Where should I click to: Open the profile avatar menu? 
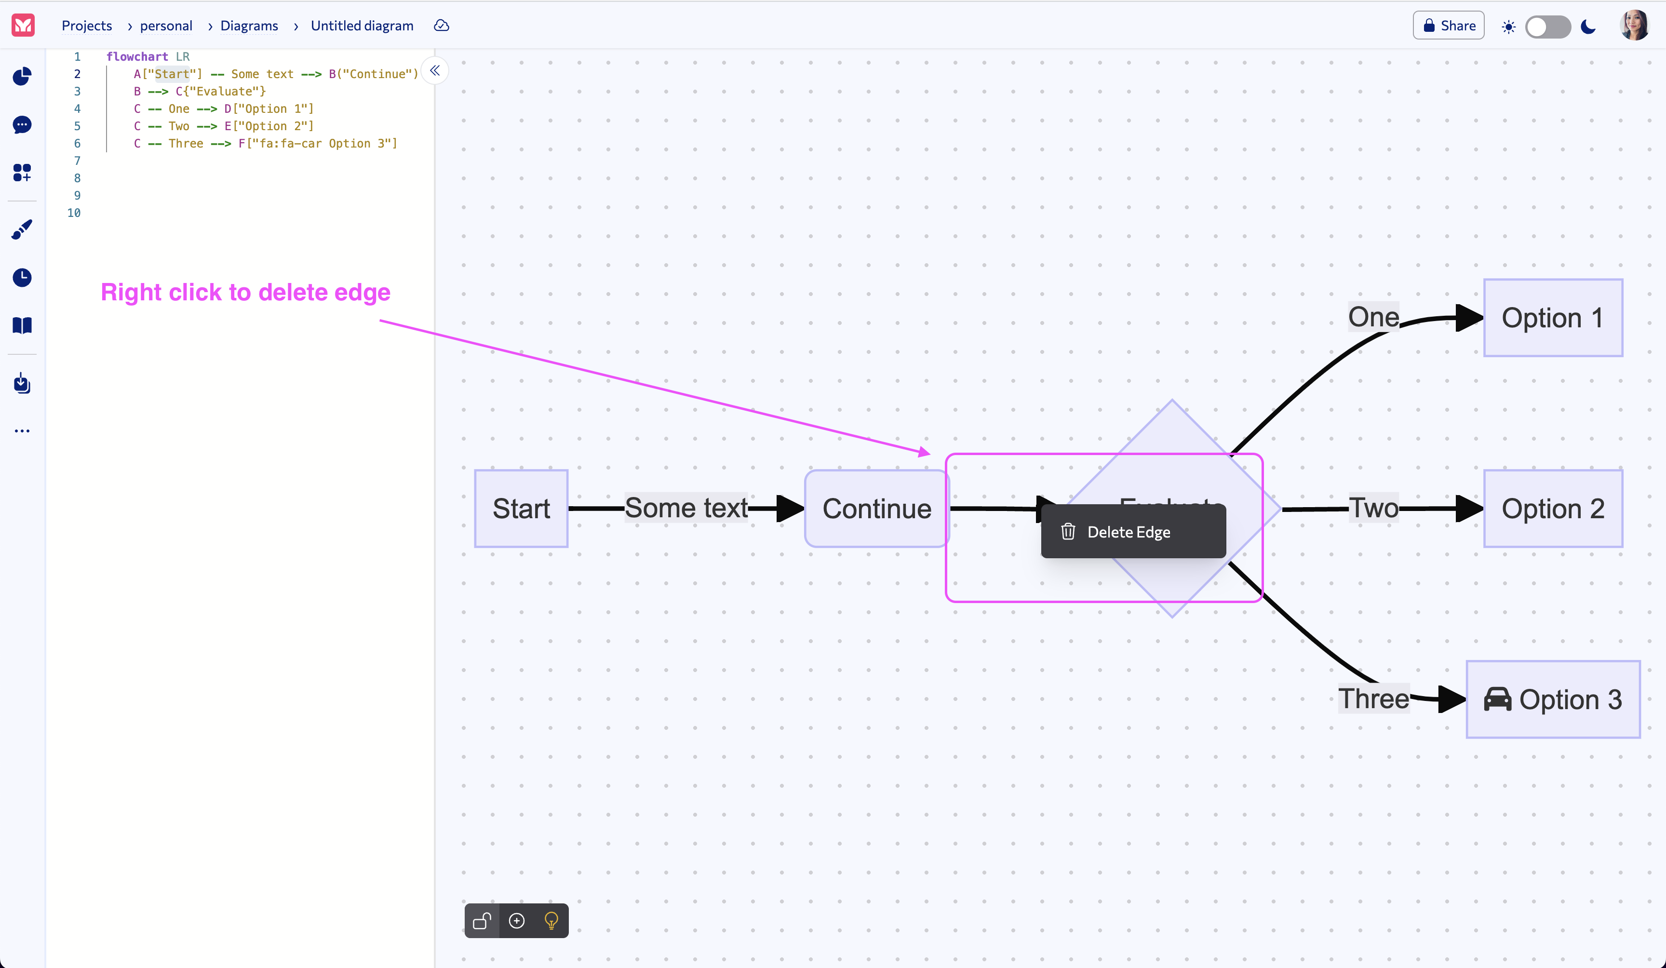(1634, 26)
